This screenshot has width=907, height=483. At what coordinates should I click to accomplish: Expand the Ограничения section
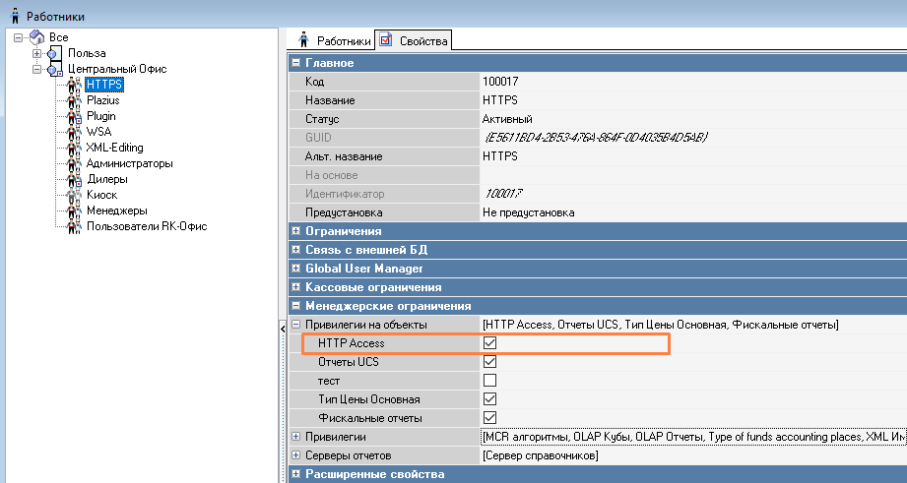coord(295,231)
